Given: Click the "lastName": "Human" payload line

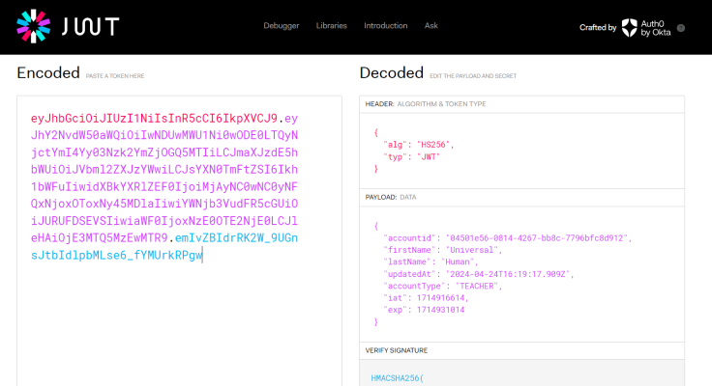Looking at the screenshot, I should 430,262.
